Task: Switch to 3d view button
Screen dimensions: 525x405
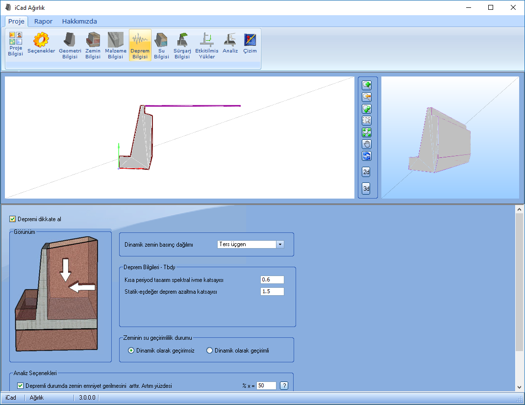Action: point(366,188)
